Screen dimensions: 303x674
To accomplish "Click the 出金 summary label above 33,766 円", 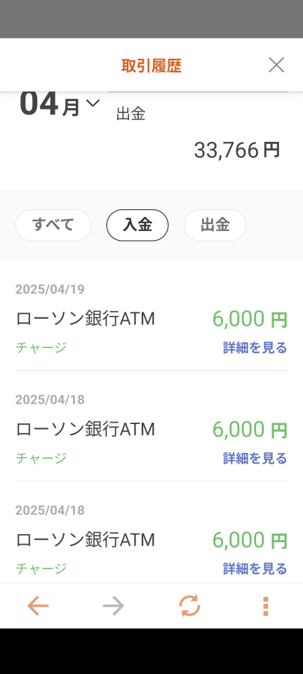I will click(131, 114).
